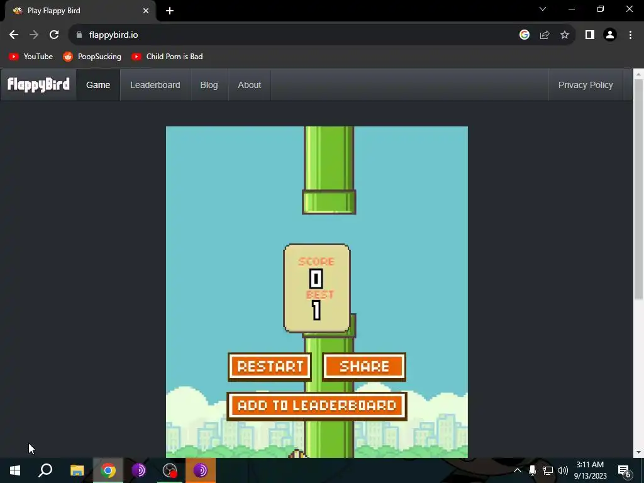644x483 pixels.
Task: Open a new browser tab
Action: pyautogui.click(x=170, y=11)
